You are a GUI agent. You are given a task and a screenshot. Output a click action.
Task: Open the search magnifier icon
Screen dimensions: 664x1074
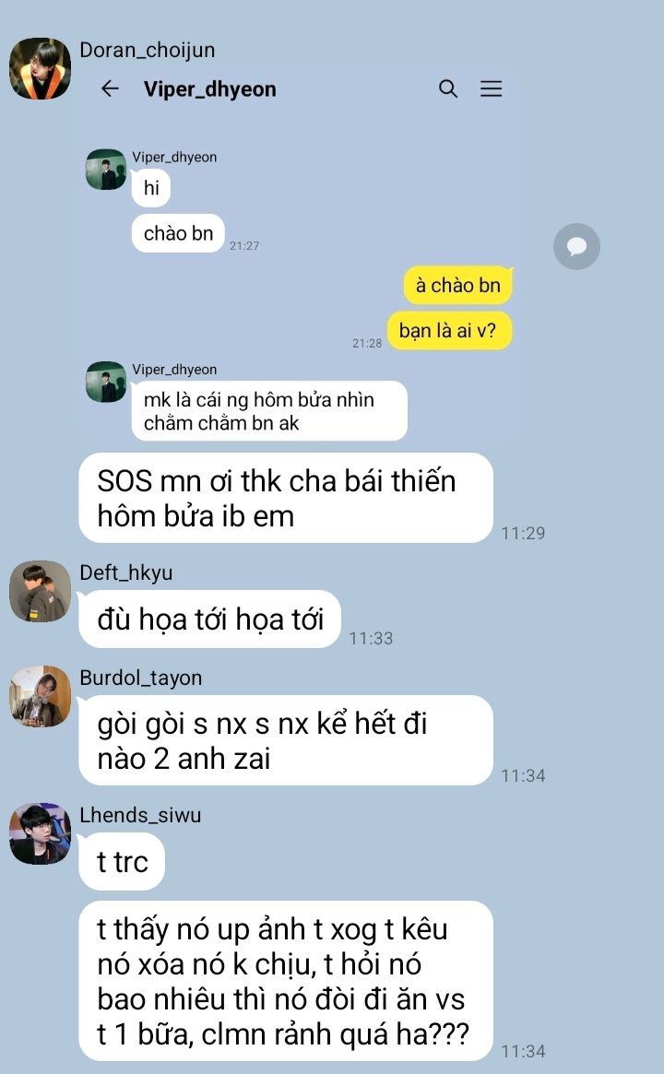point(448,89)
